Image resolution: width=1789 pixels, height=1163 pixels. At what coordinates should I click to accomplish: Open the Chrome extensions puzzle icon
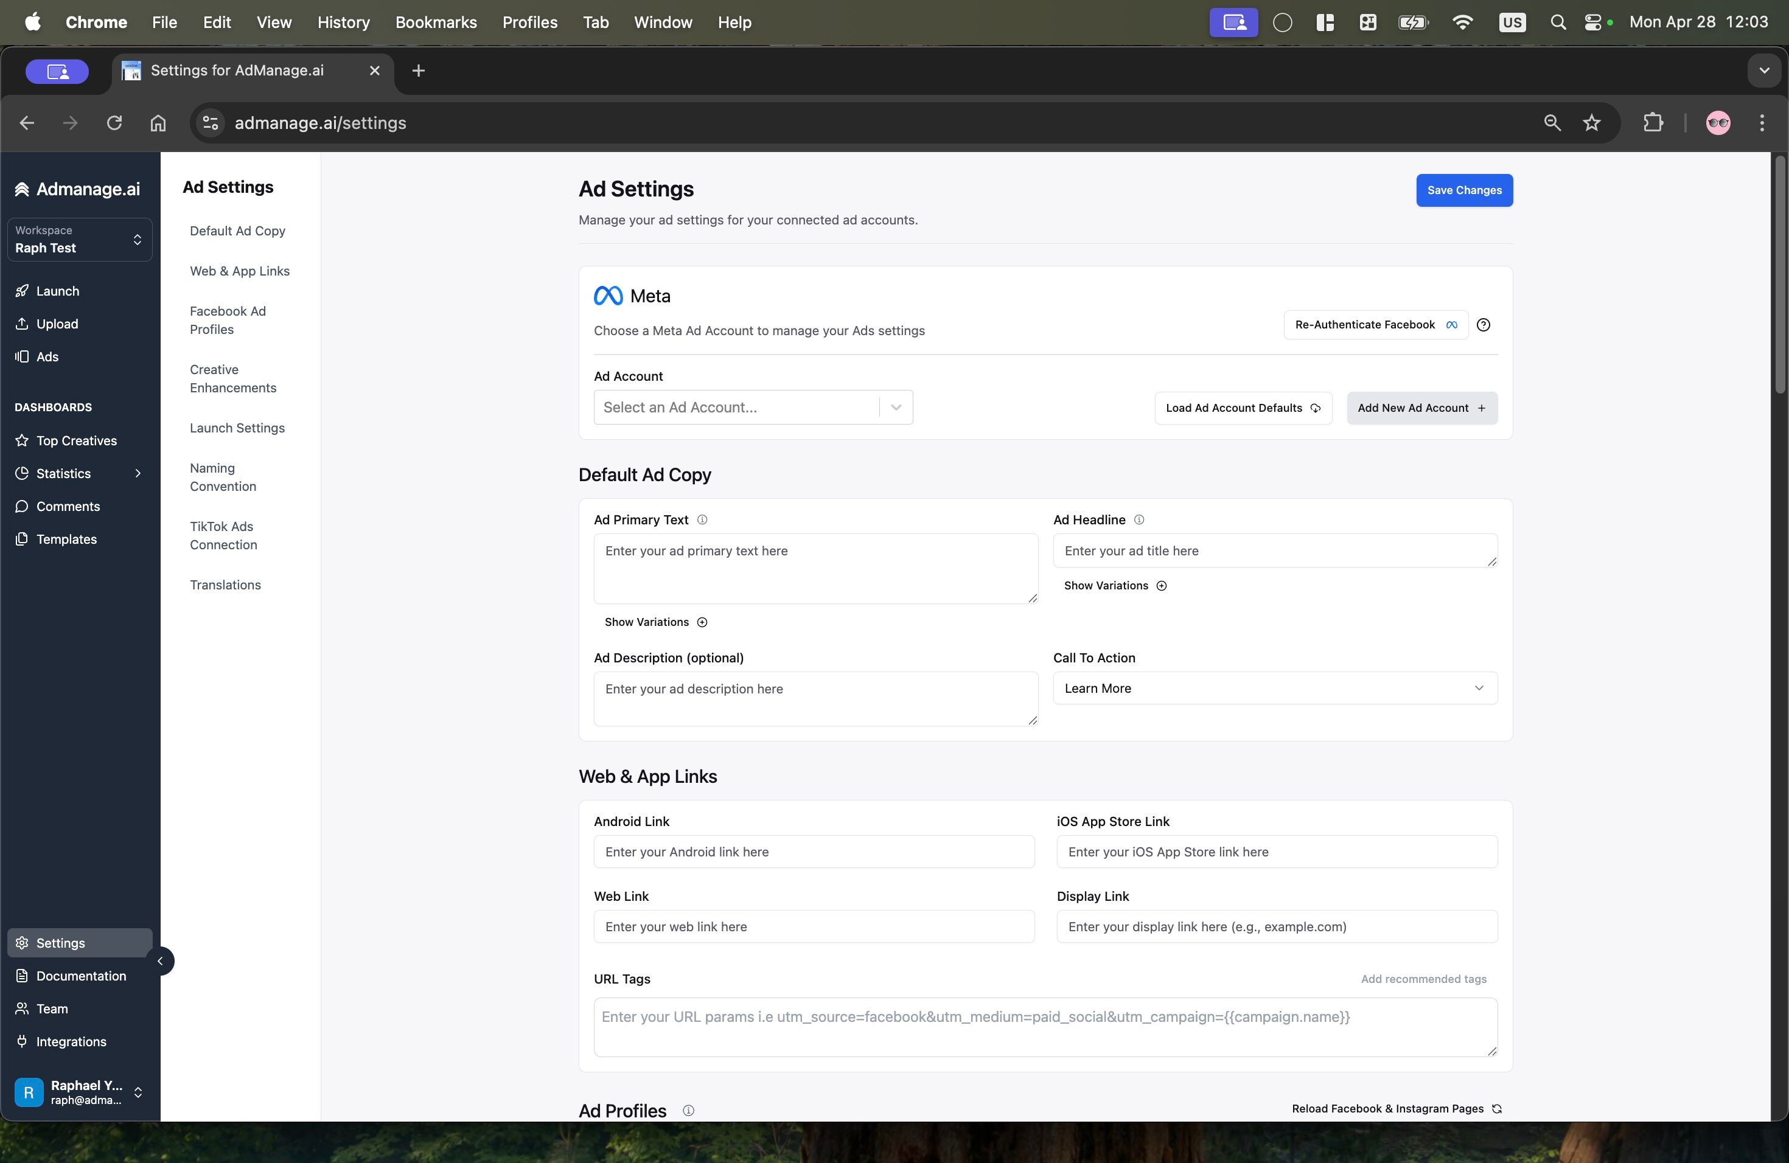[x=1653, y=122]
